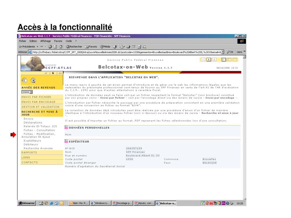Image resolution: width=291 pixels, height=218 pixels.
Task: Click the user profile icon in sidebar
Action: (34, 80)
